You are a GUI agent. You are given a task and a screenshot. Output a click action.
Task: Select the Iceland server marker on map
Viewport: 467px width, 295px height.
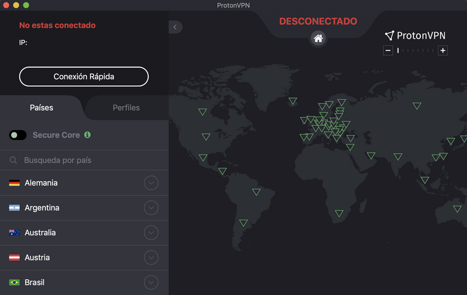pos(293,101)
